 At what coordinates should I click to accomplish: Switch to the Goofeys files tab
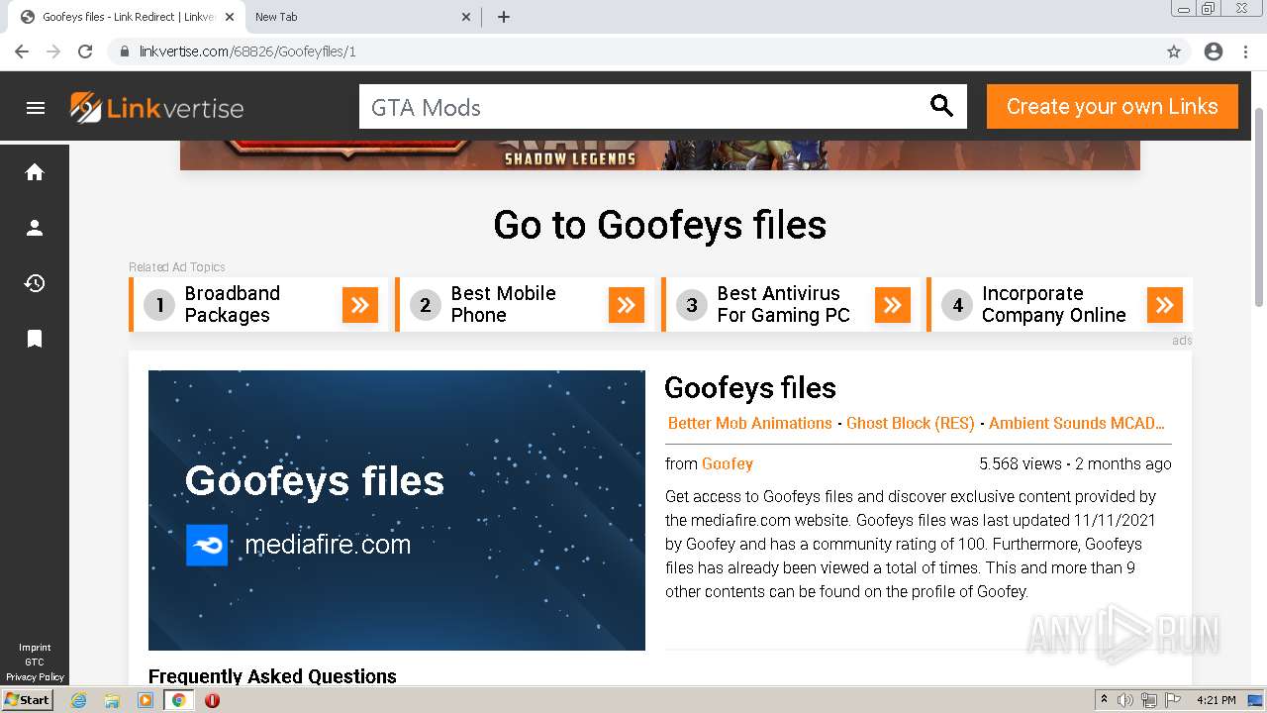pyautogui.click(x=126, y=17)
